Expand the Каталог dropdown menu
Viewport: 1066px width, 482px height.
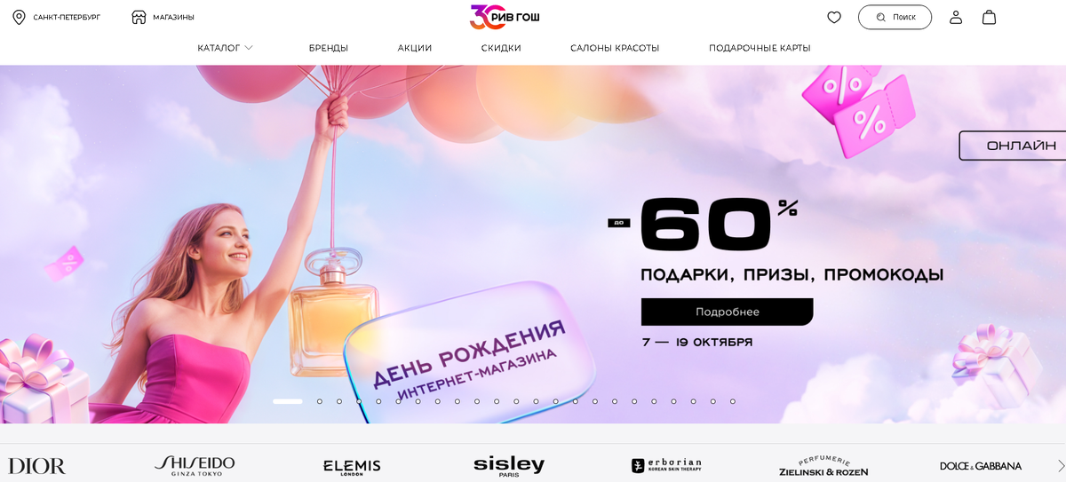[x=225, y=48]
